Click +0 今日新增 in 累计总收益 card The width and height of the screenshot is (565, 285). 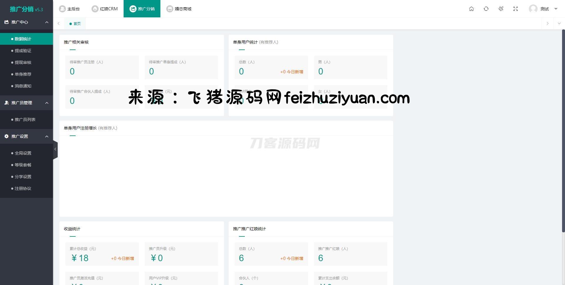tap(122, 259)
